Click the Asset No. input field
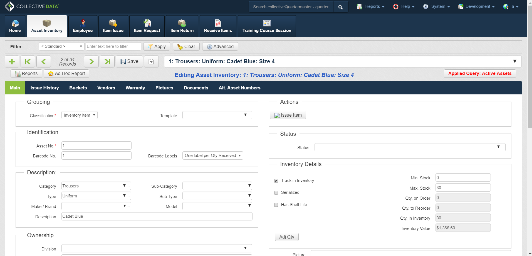532x256 pixels. [96, 145]
